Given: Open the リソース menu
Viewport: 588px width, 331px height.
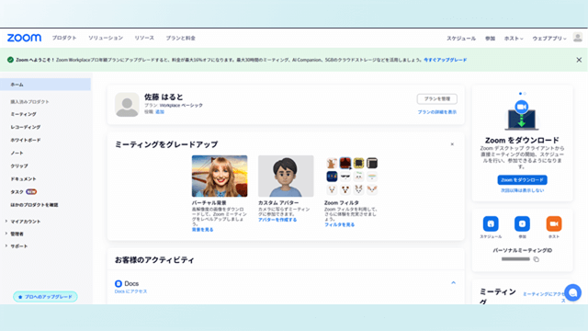Looking at the screenshot, I should coord(144,38).
